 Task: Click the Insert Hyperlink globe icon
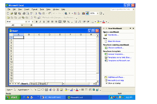[x=66, y=13]
